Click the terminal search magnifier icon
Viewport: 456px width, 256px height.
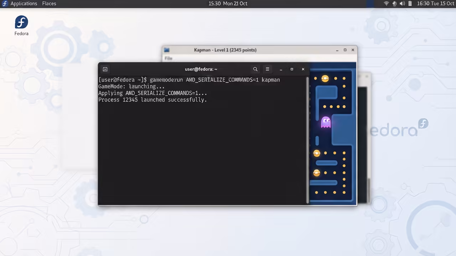click(x=255, y=69)
